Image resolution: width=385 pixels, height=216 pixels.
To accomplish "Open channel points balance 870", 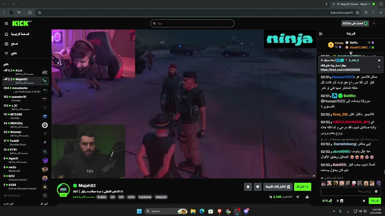I will [327, 201].
